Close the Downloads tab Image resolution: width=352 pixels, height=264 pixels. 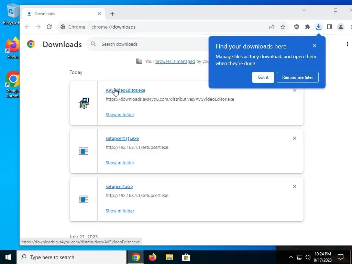(x=99, y=14)
